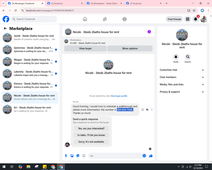Viewport: 212px width, 170px height.
Task: Attach a photo using the image icon
Action: (72, 156)
